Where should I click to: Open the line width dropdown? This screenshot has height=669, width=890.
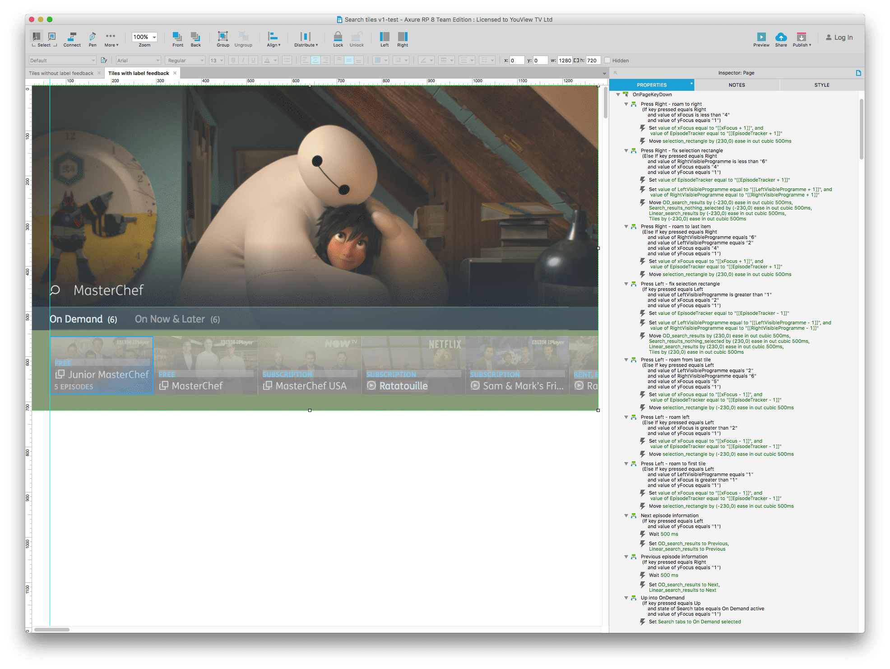pyautogui.click(x=446, y=60)
